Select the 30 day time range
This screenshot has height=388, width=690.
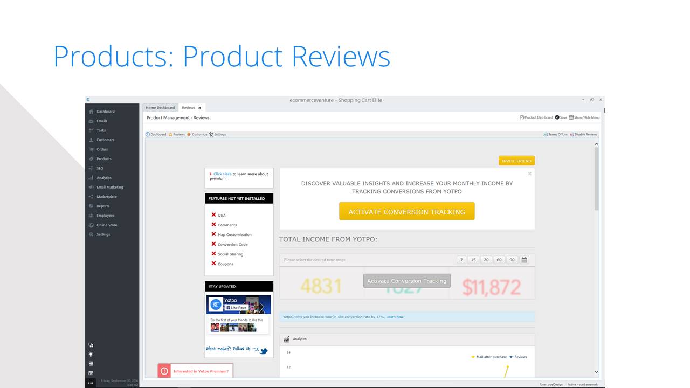coord(486,260)
